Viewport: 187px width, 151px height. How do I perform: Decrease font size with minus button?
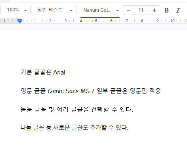click(x=128, y=10)
